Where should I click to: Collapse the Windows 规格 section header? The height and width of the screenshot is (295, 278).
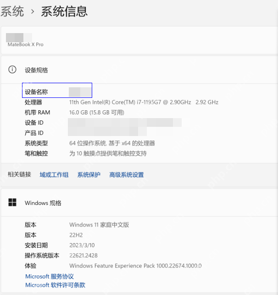click(x=139, y=203)
